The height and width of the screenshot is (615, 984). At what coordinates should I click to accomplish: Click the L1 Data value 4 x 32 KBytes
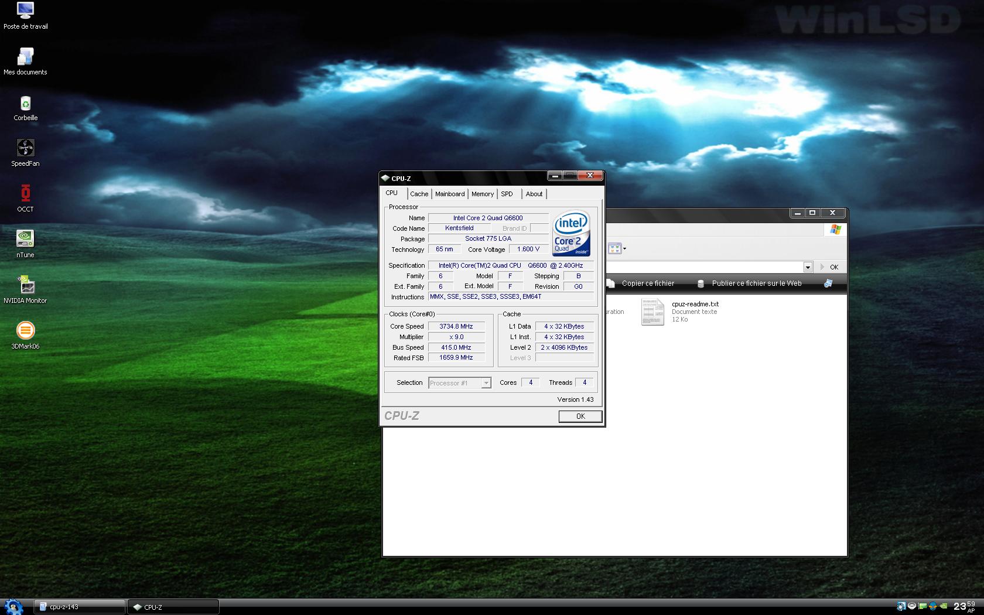click(x=564, y=326)
